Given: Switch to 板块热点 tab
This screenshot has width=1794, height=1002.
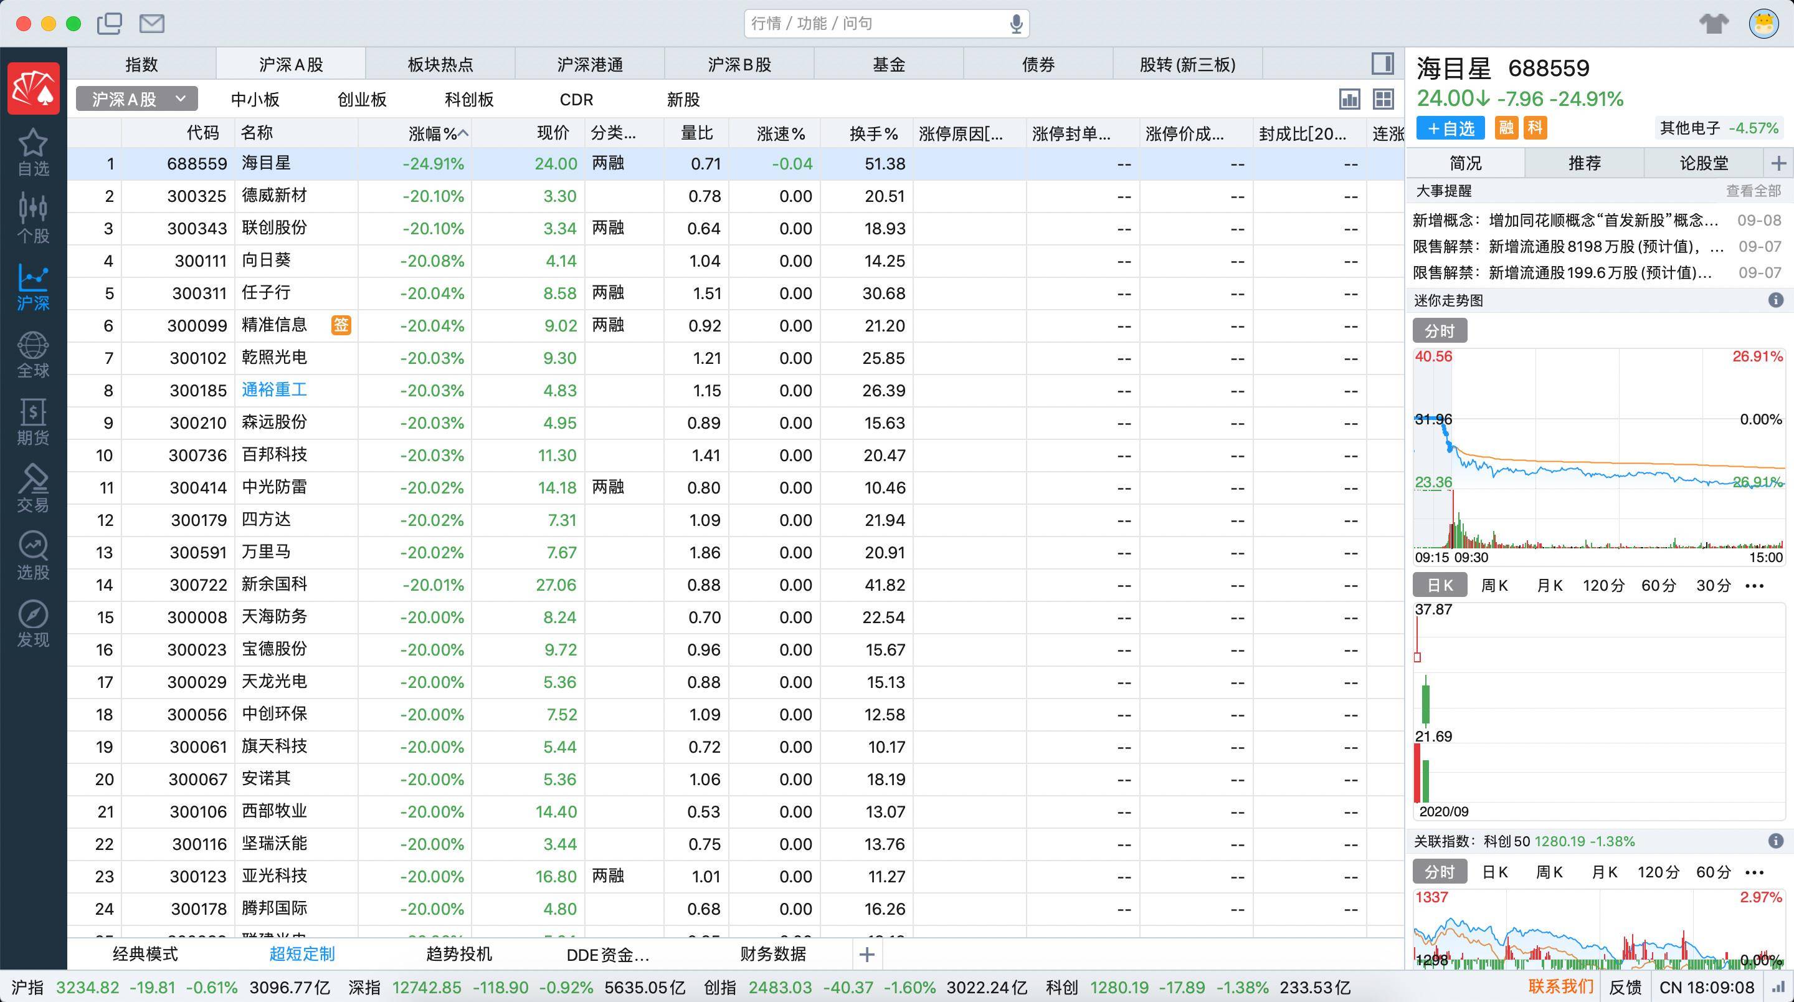Looking at the screenshot, I should [440, 64].
